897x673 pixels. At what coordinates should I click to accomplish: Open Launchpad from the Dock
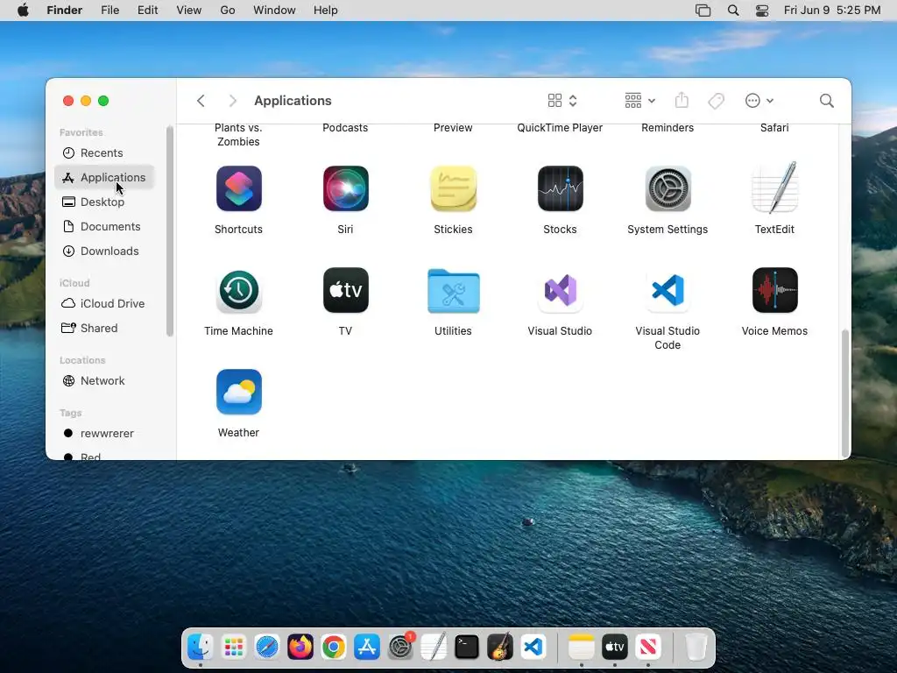[x=233, y=648]
